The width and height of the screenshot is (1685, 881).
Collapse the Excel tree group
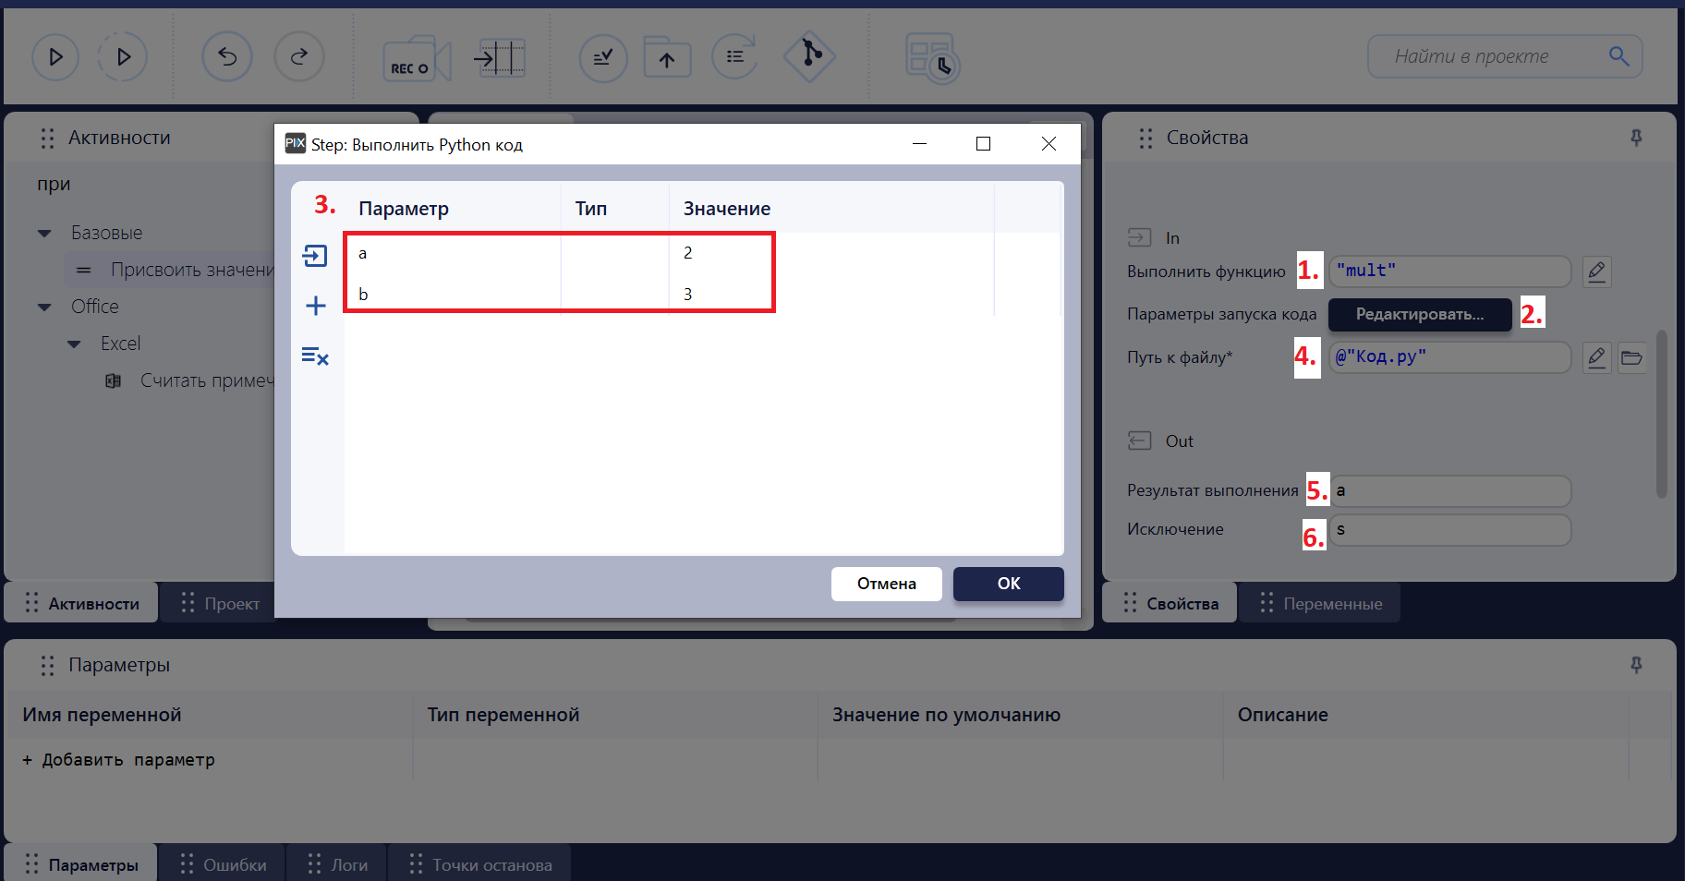click(74, 344)
